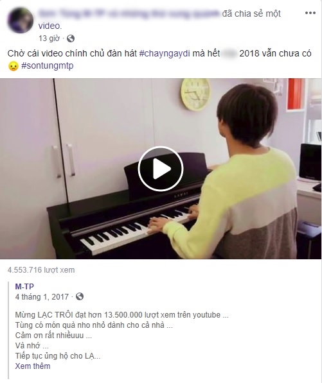Open the "13 giờ" post timestamp

(x=49, y=38)
